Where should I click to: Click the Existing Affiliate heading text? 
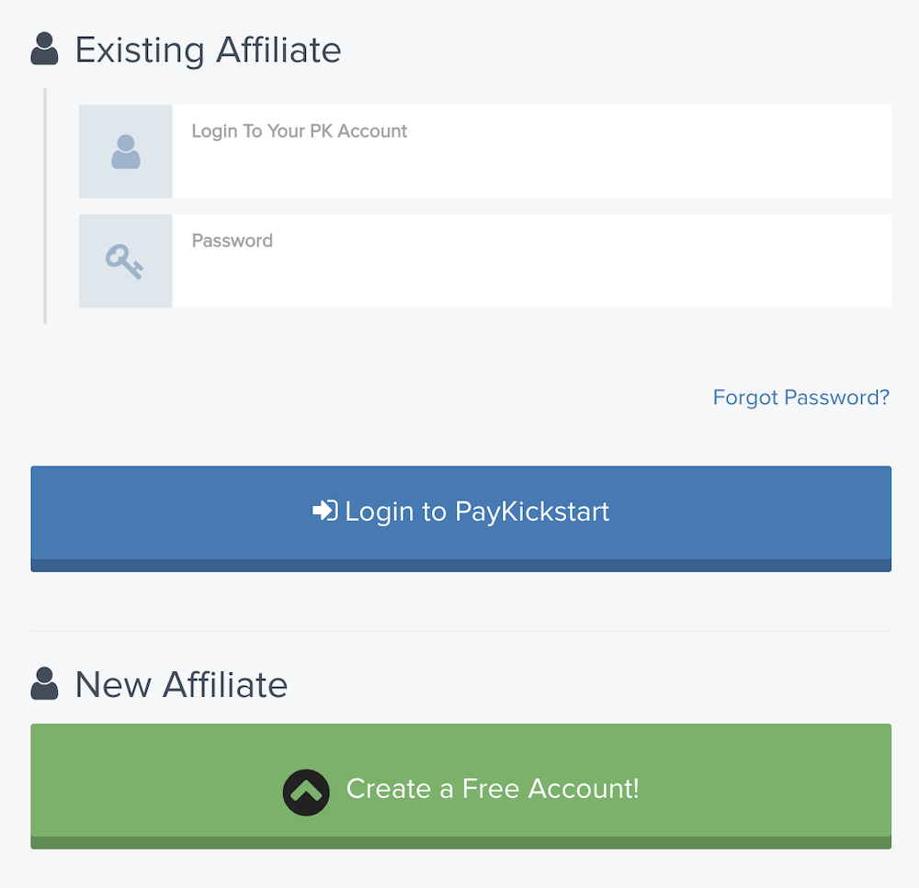(x=208, y=50)
